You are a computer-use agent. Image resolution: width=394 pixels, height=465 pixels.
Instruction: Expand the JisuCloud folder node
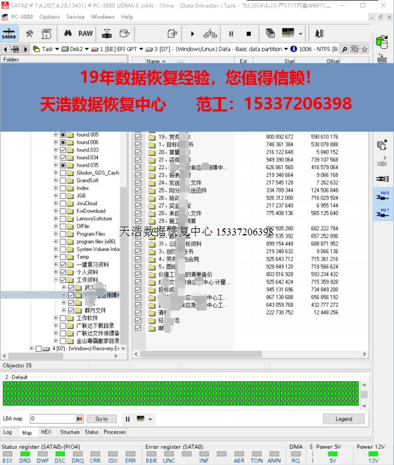pos(56,203)
